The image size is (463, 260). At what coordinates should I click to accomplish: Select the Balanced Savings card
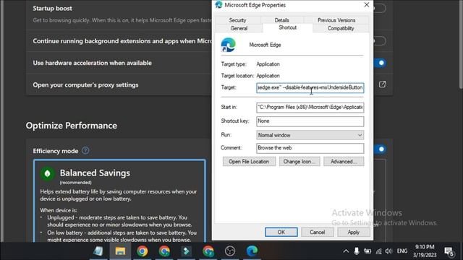point(119,201)
